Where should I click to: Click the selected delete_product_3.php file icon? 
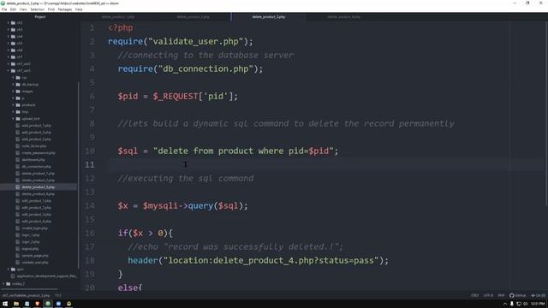(18, 187)
